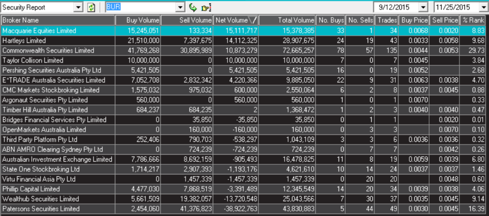
Task: Click buy volume value 252,406
Action: pyautogui.click(x=148, y=140)
